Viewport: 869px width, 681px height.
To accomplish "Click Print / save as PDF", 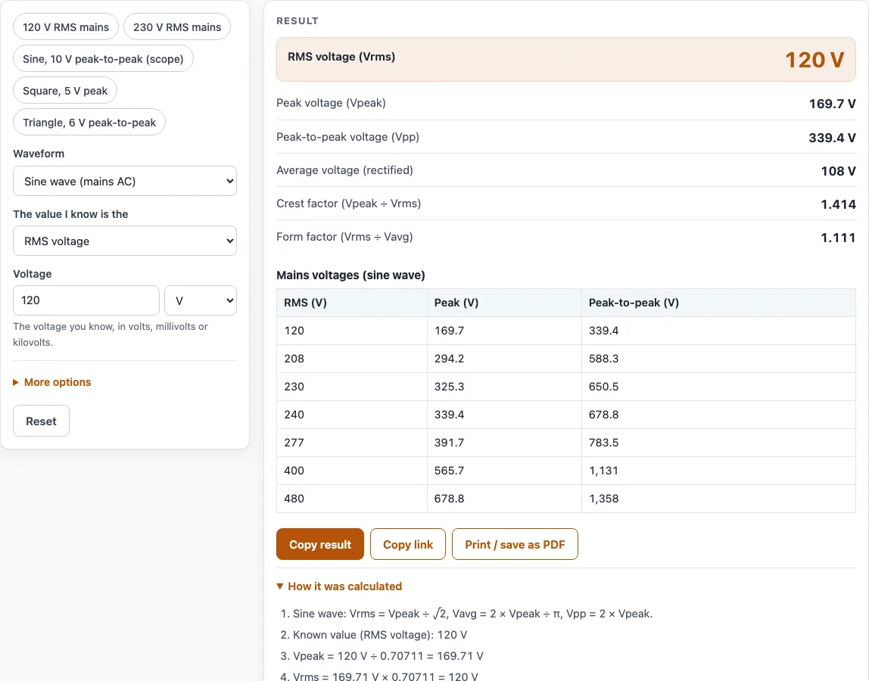I will [515, 545].
